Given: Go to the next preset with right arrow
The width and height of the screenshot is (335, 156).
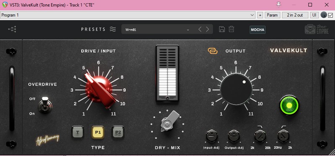Looking at the screenshot, I should (207, 29).
